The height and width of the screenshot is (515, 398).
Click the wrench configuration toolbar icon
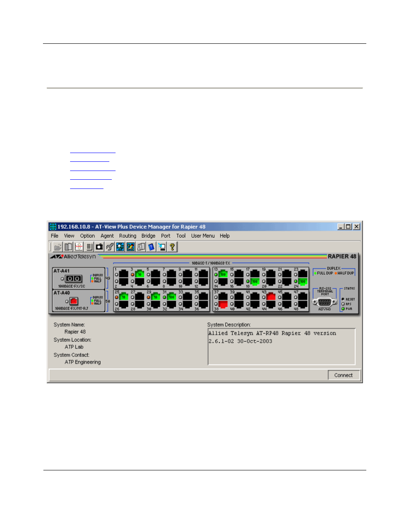110,247
